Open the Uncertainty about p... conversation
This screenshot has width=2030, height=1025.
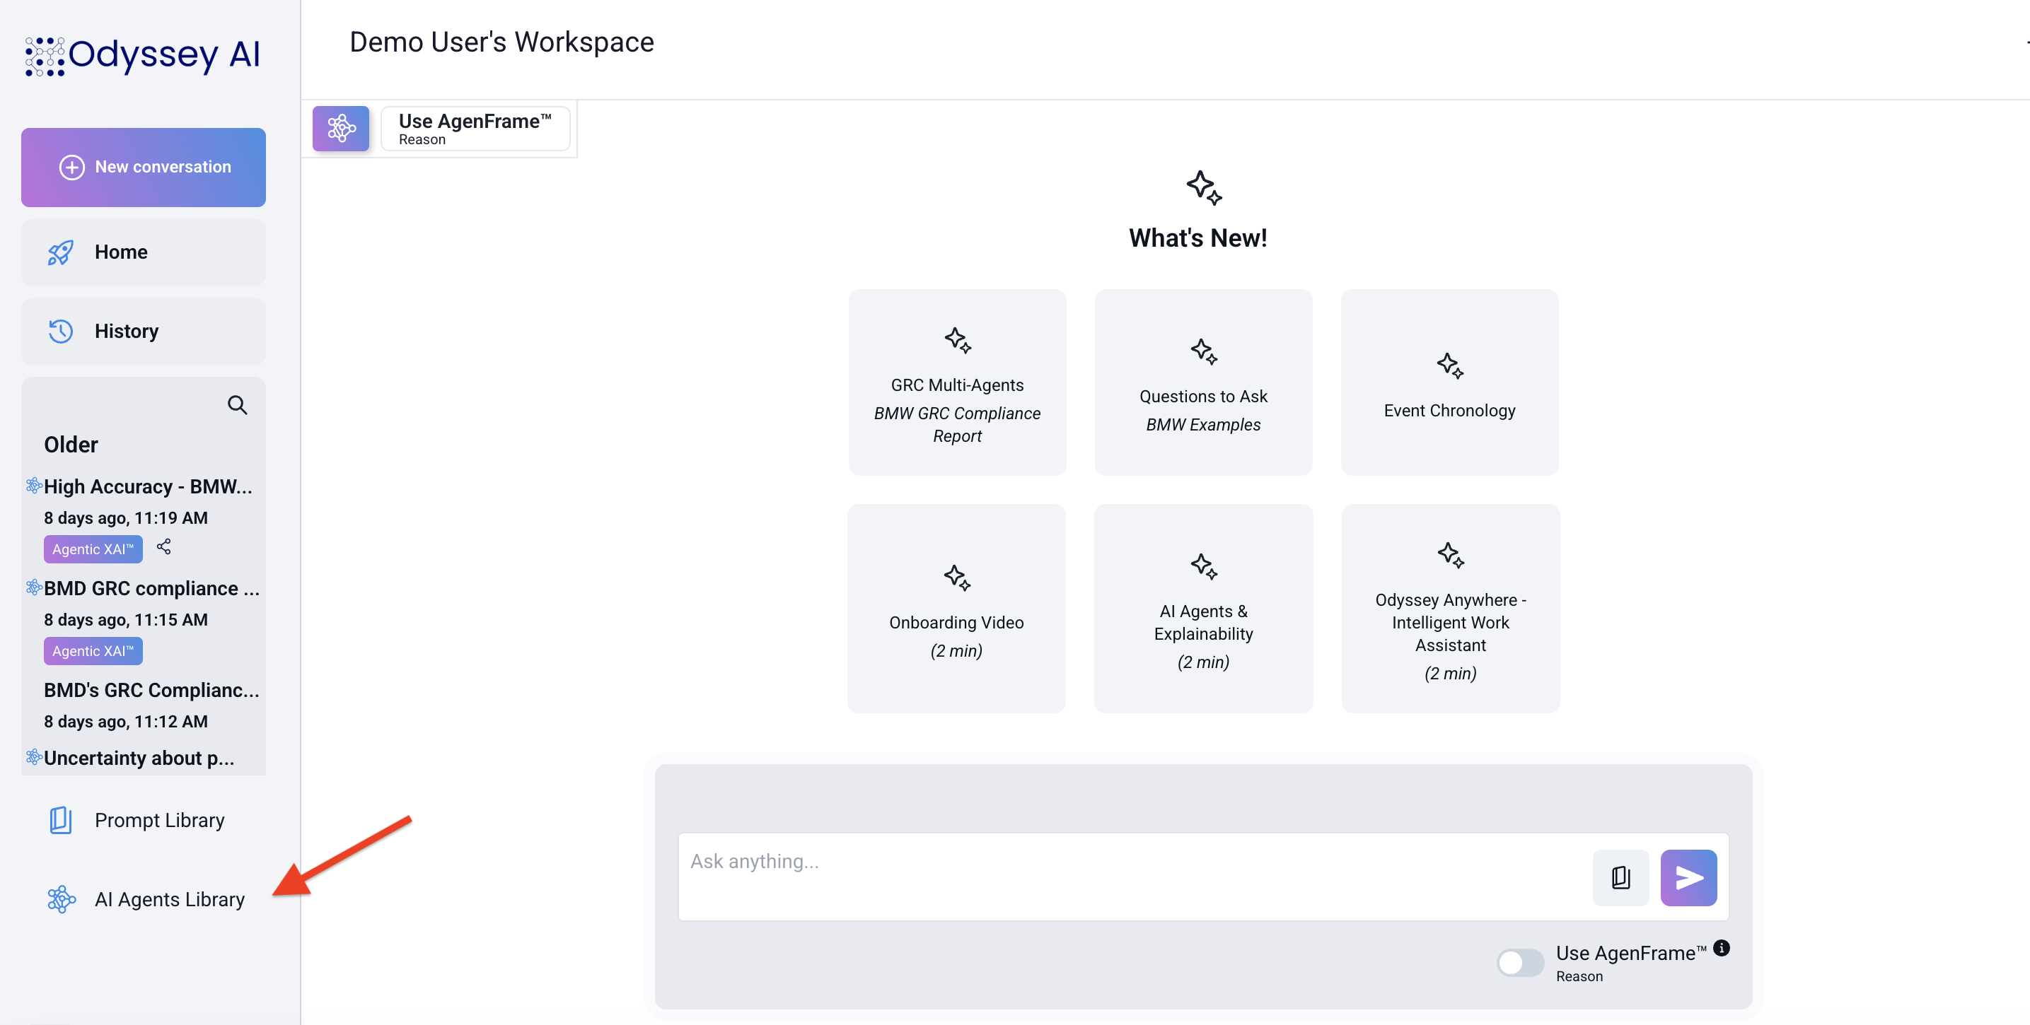click(139, 758)
